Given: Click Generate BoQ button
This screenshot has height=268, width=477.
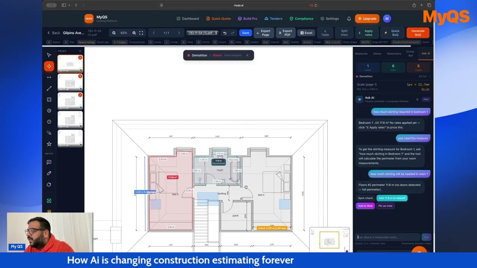Looking at the screenshot, I should click(418, 33).
